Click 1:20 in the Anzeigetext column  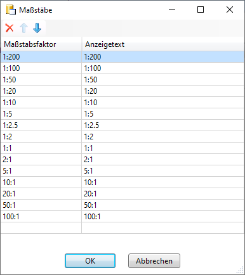click(x=162, y=91)
